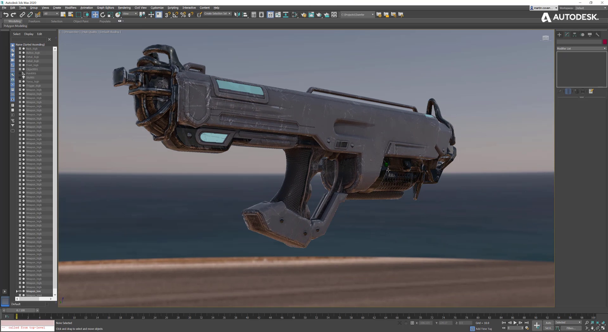Toggle the Auto key button
608x332 pixels.
(x=548, y=323)
